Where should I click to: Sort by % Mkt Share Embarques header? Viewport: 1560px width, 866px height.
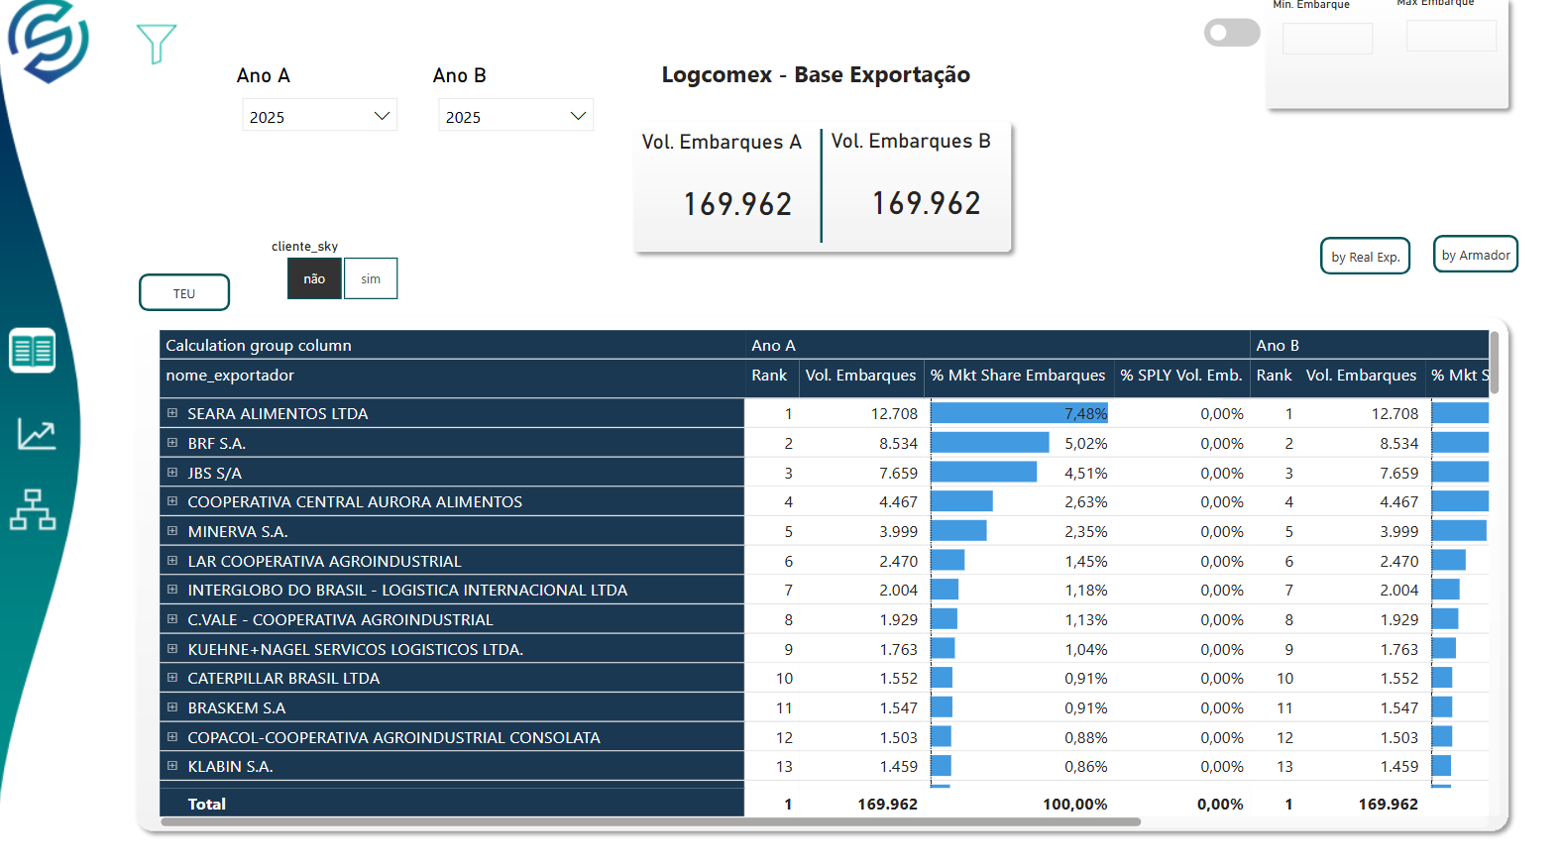[1018, 376]
